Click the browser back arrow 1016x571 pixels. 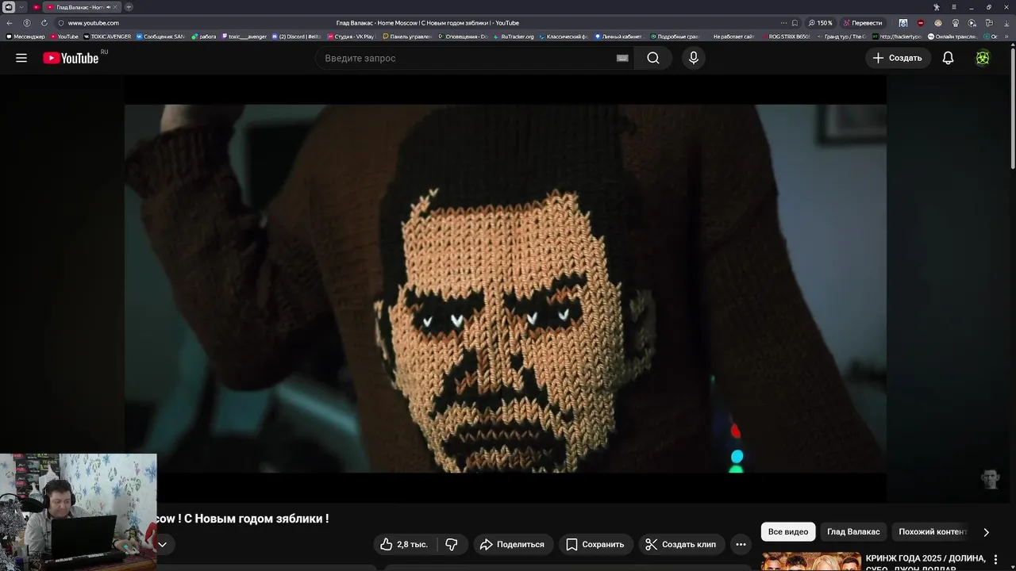click(x=10, y=23)
